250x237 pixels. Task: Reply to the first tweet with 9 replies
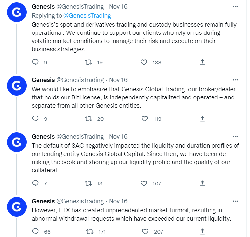click(x=36, y=62)
